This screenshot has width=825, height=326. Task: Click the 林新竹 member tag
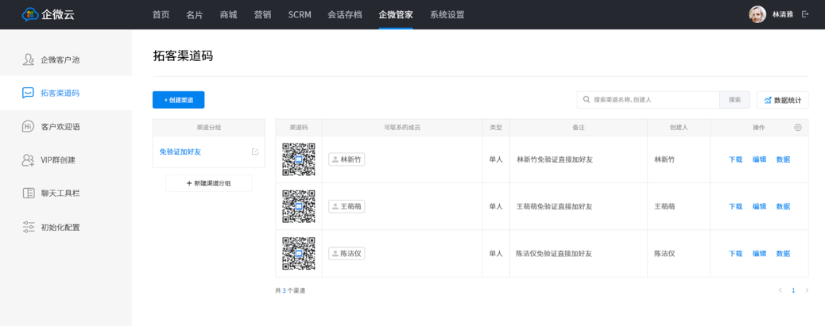[347, 159]
